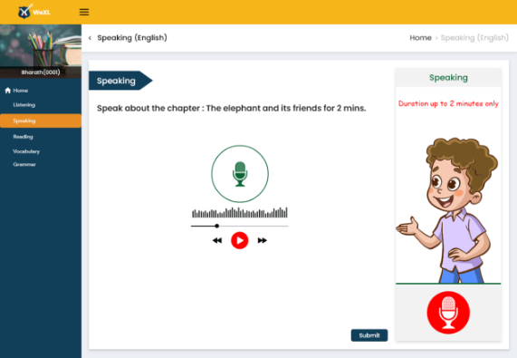
Task: Open the Vocabulary section
Action: (x=26, y=151)
